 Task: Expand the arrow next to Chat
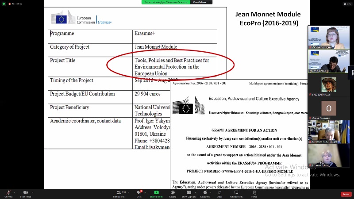tap(145, 192)
